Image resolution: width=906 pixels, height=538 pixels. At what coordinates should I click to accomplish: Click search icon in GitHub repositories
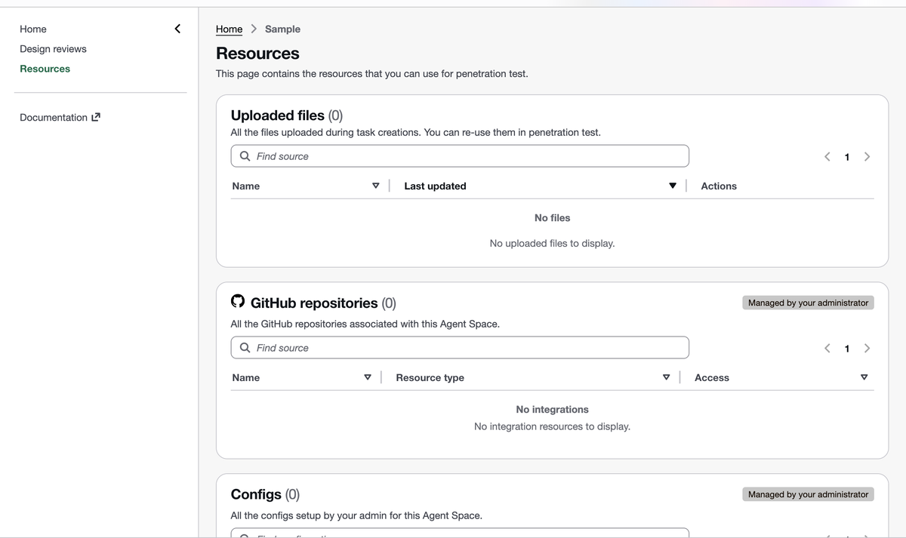click(245, 348)
